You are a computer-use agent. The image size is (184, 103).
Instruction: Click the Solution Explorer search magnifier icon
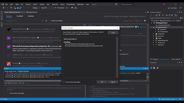tap(181, 18)
